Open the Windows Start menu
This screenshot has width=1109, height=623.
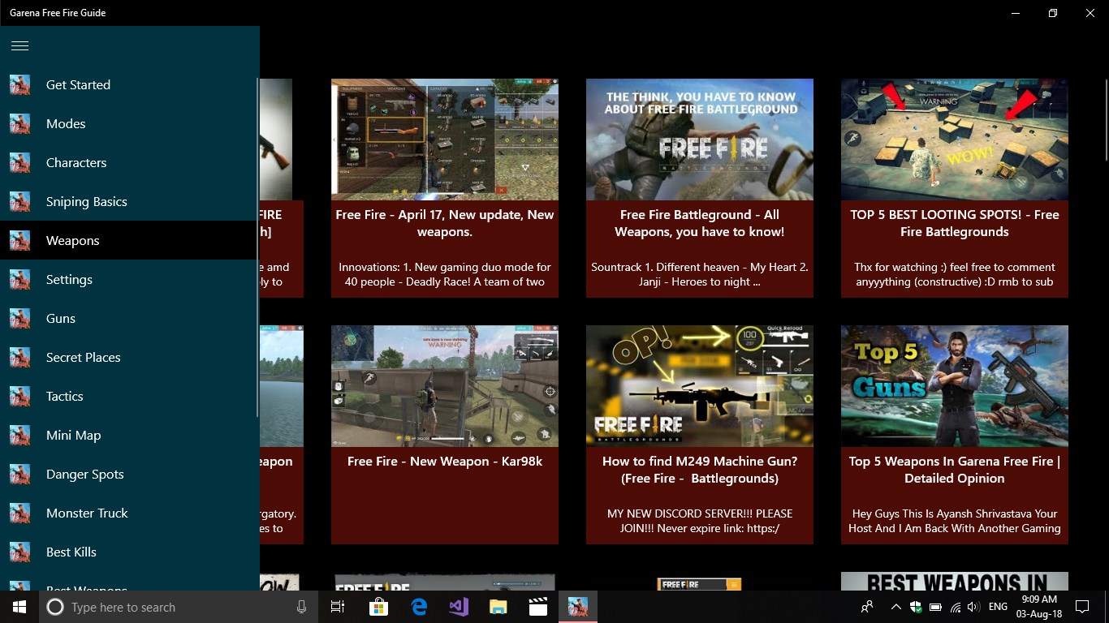(19, 607)
